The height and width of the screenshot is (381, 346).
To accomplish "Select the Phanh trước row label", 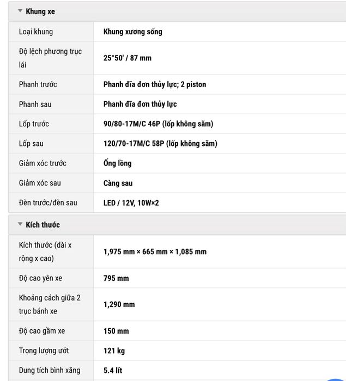I will [38, 84].
